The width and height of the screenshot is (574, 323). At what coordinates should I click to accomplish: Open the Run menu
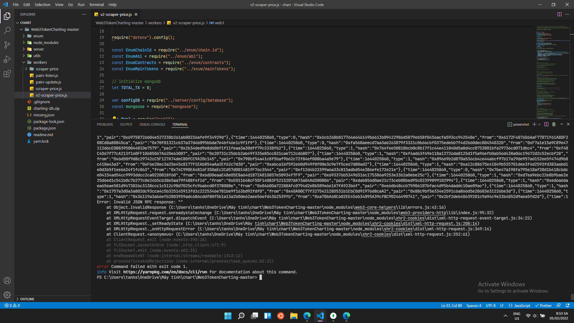pyautogui.click(x=81, y=4)
